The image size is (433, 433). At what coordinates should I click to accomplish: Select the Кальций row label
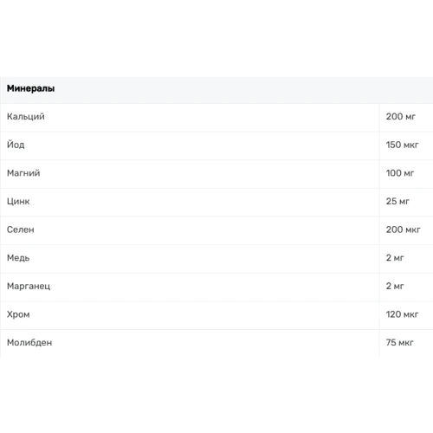pos(26,117)
